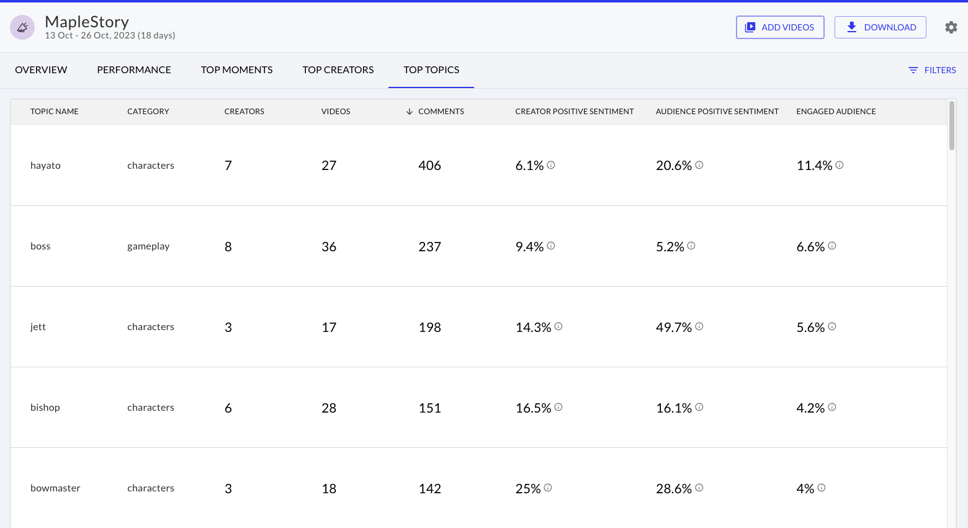Click the topic name bowmaster
968x528 pixels.
point(55,488)
